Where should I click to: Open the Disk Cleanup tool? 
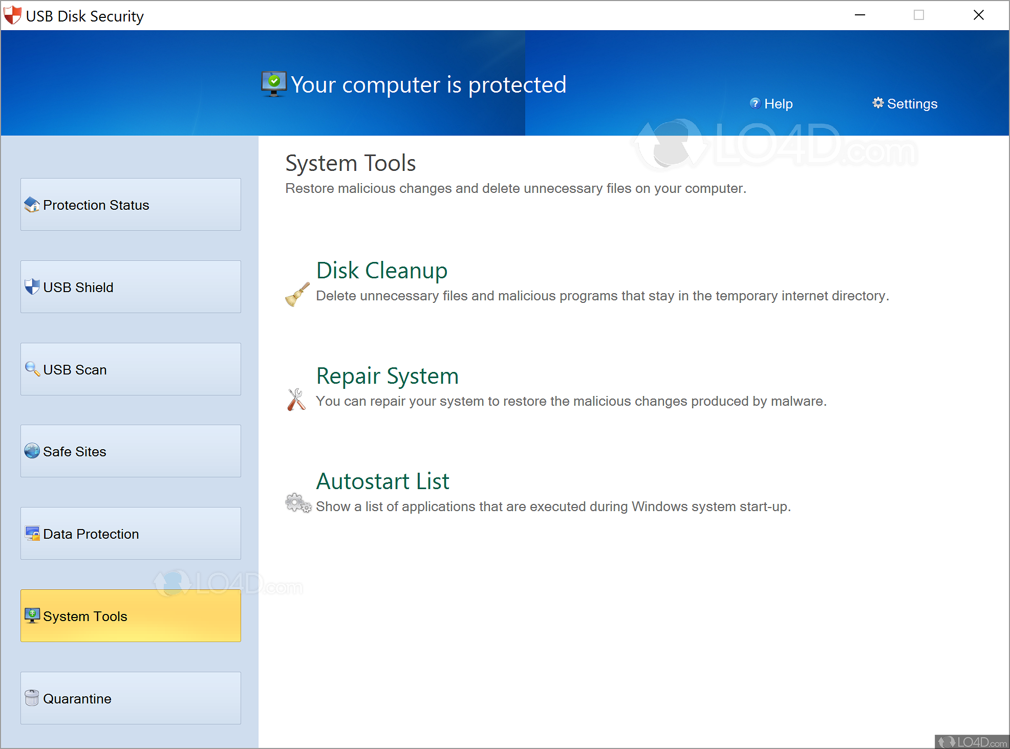pyautogui.click(x=382, y=270)
